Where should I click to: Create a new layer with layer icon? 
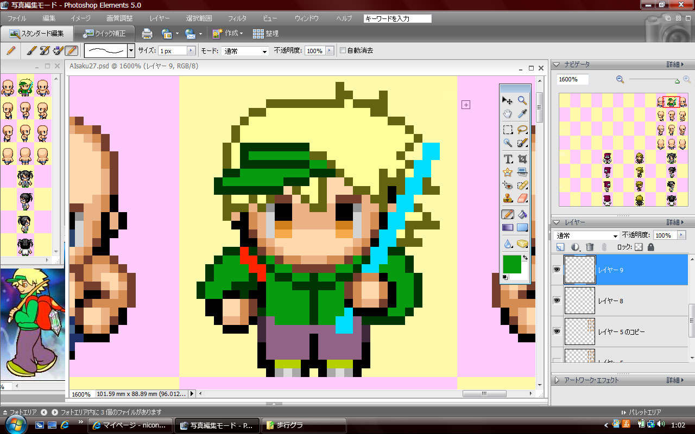(x=561, y=247)
